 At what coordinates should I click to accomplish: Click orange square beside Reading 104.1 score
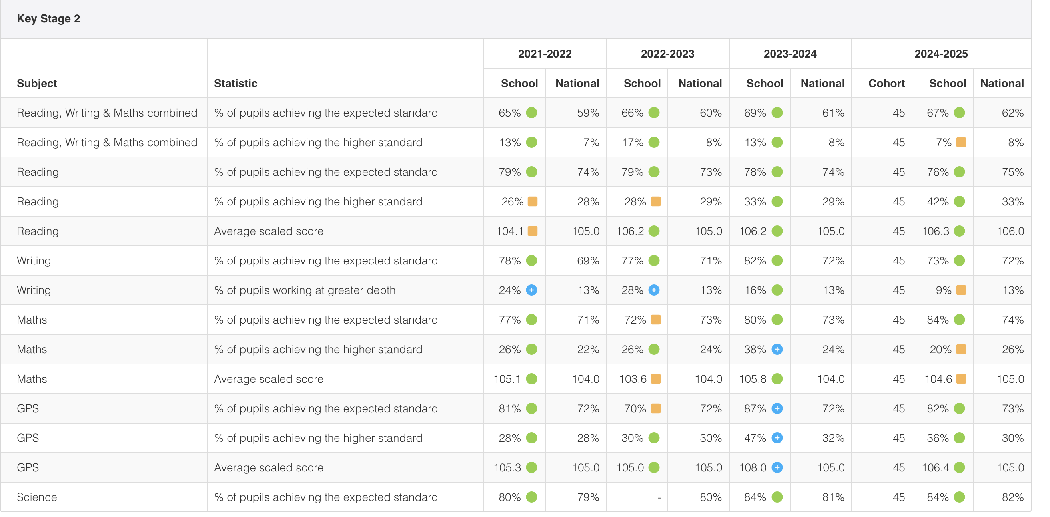(532, 231)
